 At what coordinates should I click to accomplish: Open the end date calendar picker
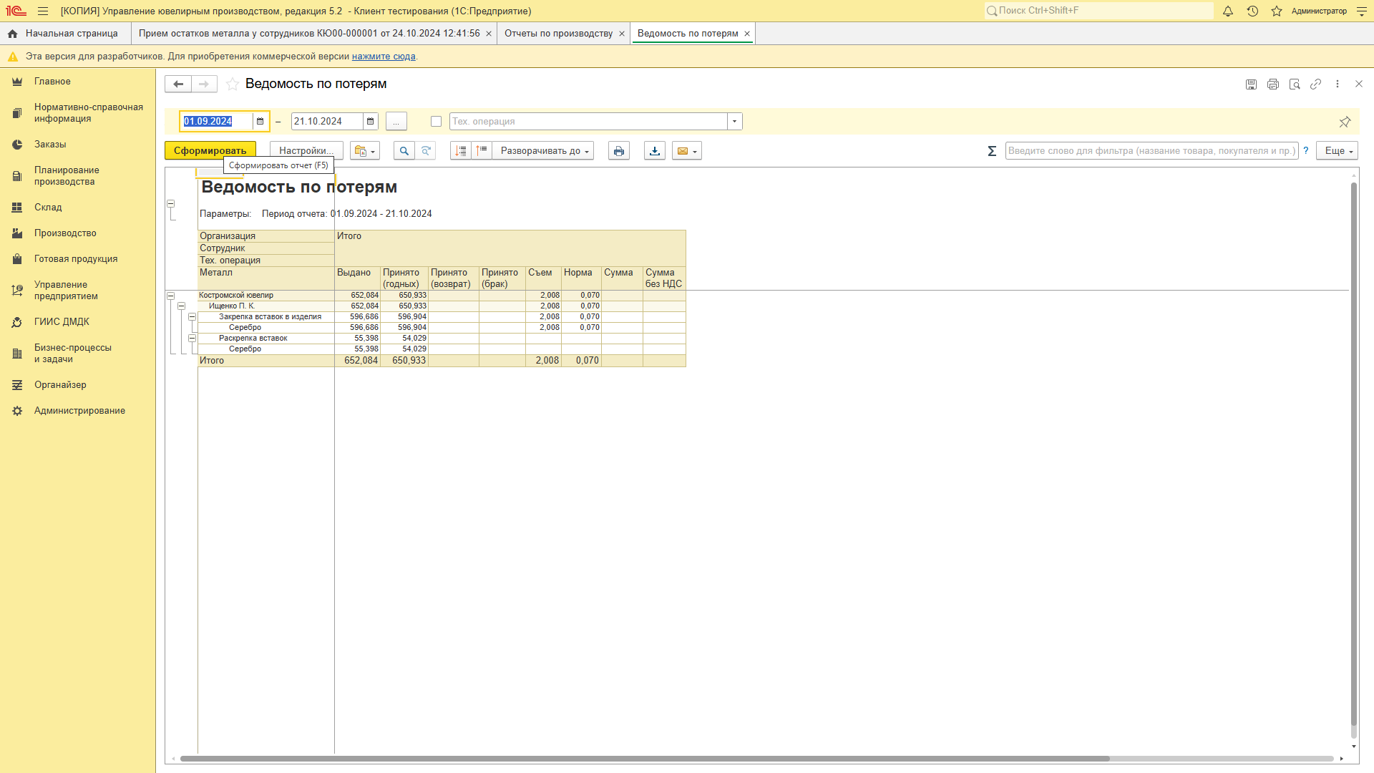(x=370, y=122)
